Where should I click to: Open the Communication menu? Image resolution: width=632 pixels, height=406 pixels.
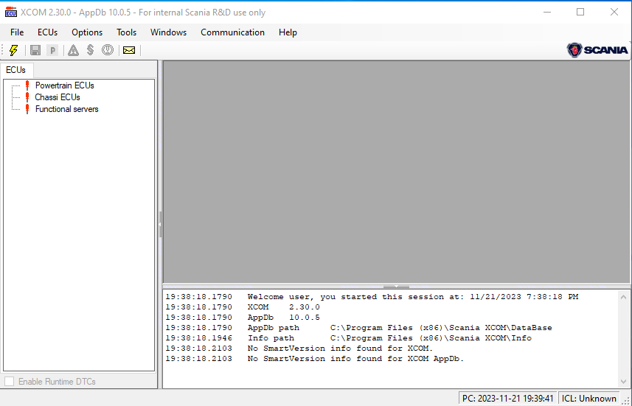point(232,32)
